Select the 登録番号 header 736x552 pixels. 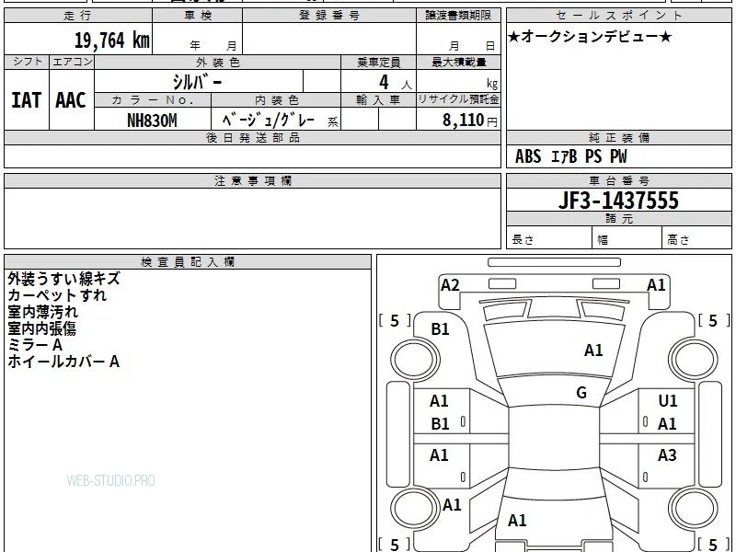click(329, 16)
